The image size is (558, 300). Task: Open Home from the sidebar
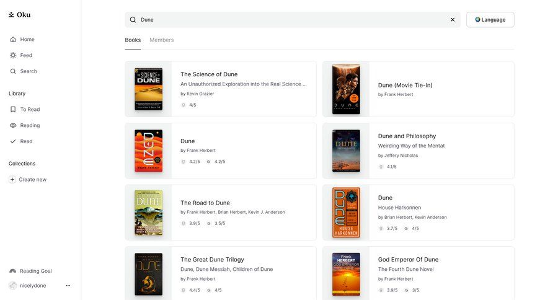point(27,39)
